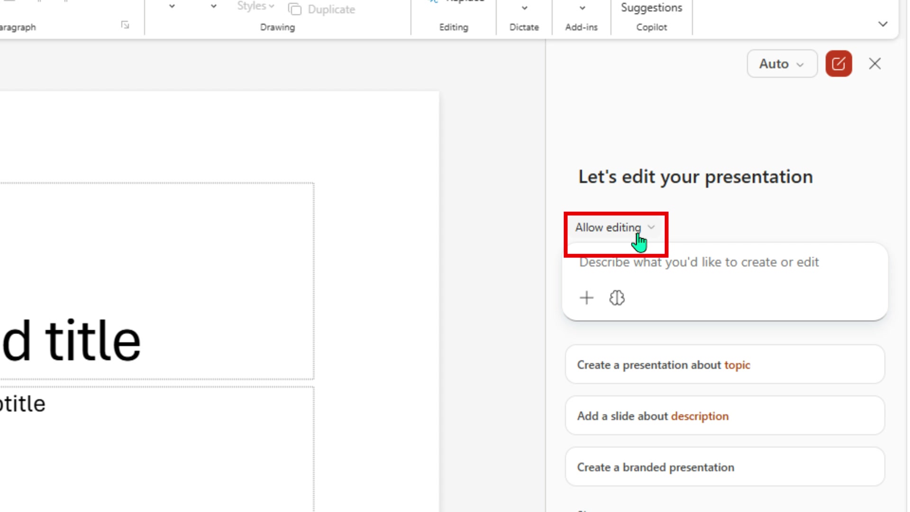The width and height of the screenshot is (910, 512).
Task: Click the Duplicate button in Drawing group
Action: [x=322, y=9]
